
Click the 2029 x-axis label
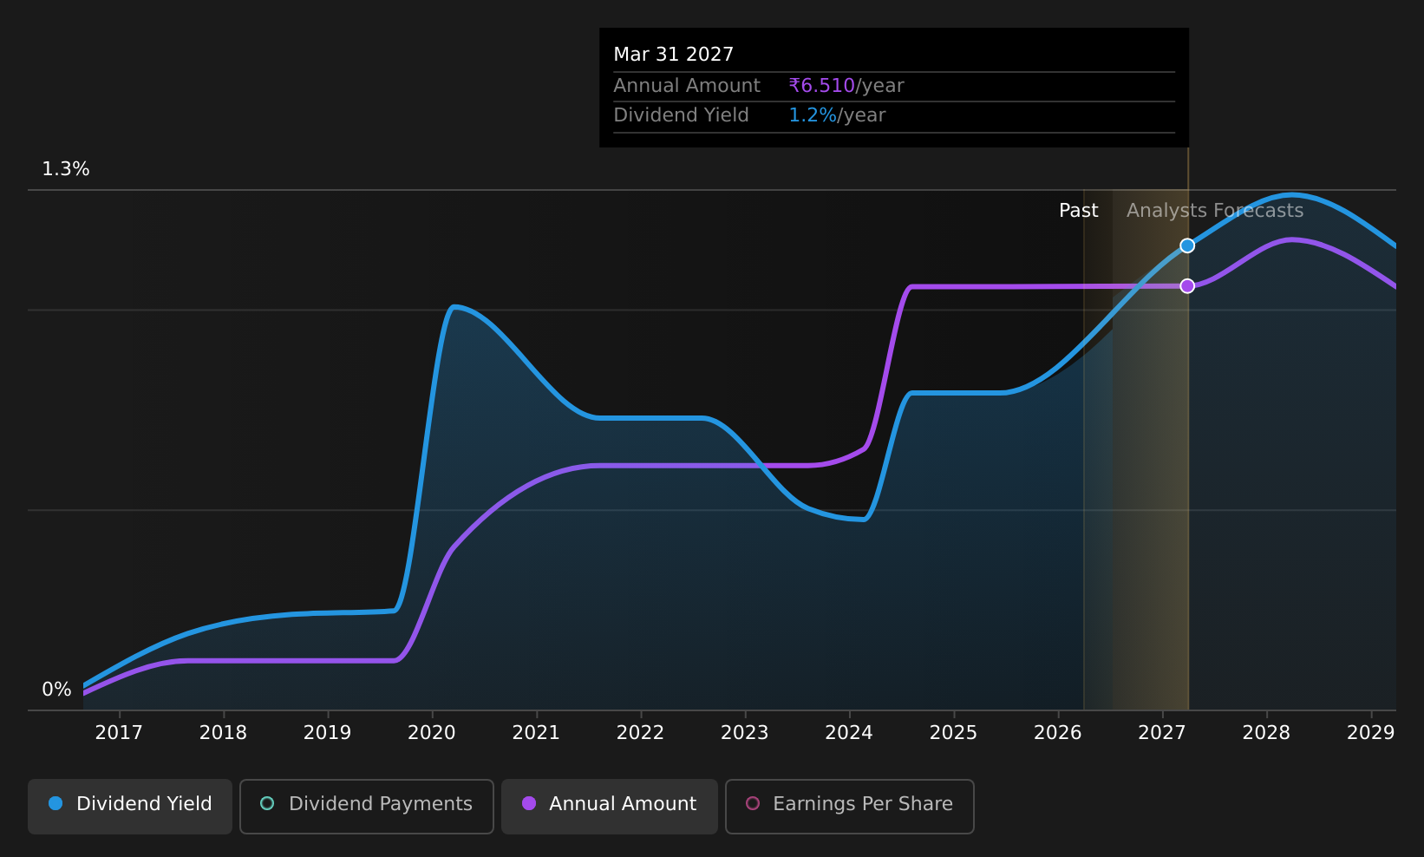pyautogui.click(x=1370, y=733)
